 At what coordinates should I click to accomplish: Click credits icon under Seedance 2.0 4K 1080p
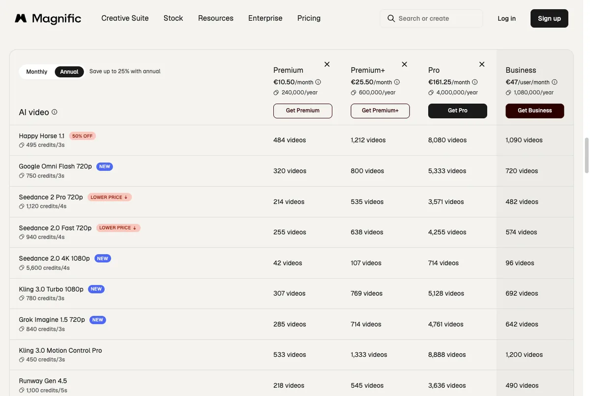pos(22,268)
